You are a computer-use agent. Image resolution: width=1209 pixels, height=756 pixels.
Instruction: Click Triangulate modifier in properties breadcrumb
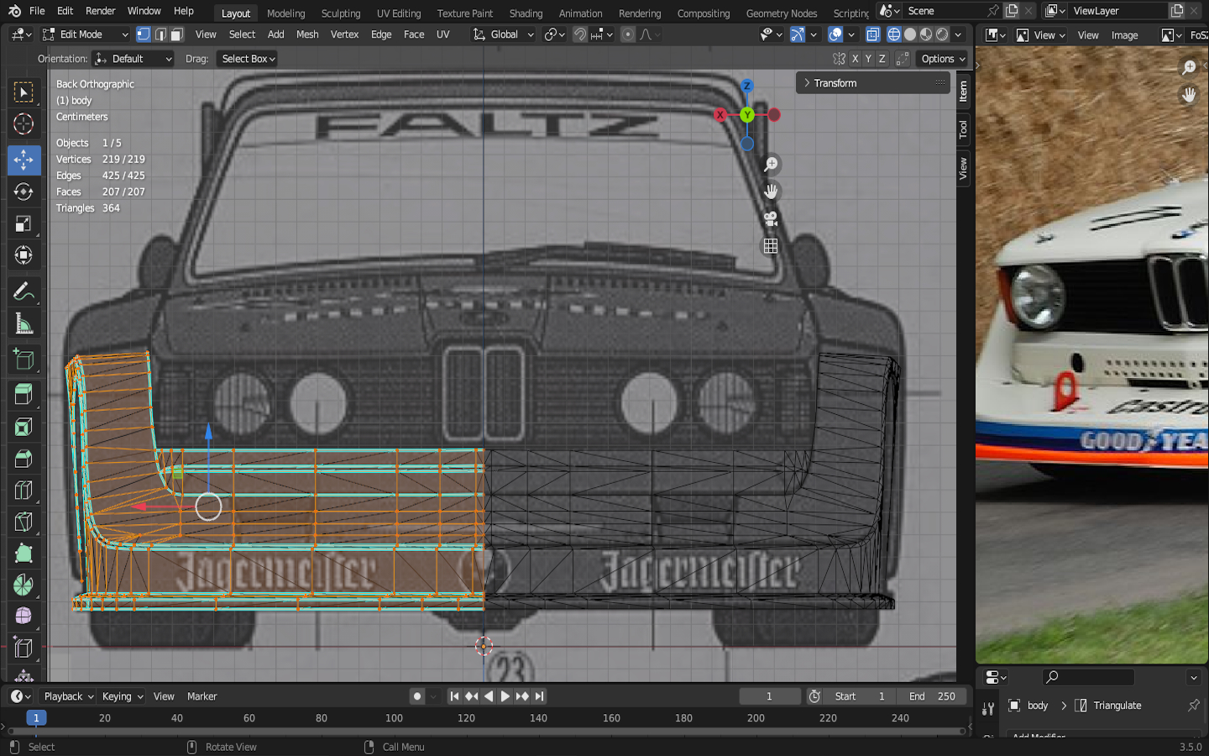(1108, 706)
